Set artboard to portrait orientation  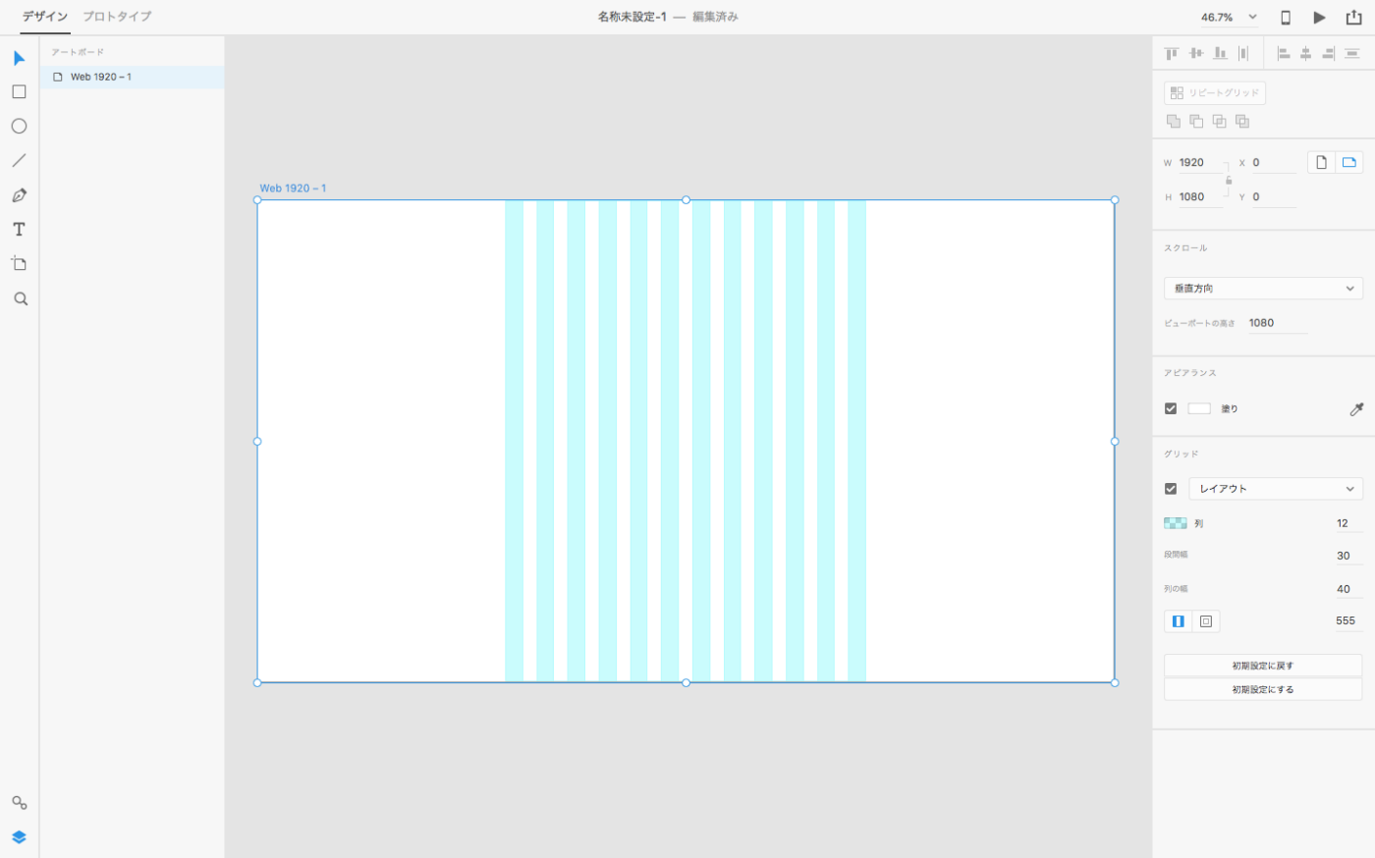point(1321,162)
